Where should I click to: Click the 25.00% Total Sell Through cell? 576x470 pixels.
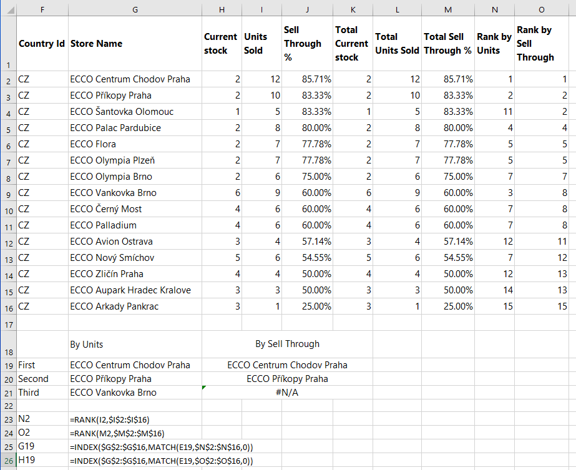pos(448,306)
